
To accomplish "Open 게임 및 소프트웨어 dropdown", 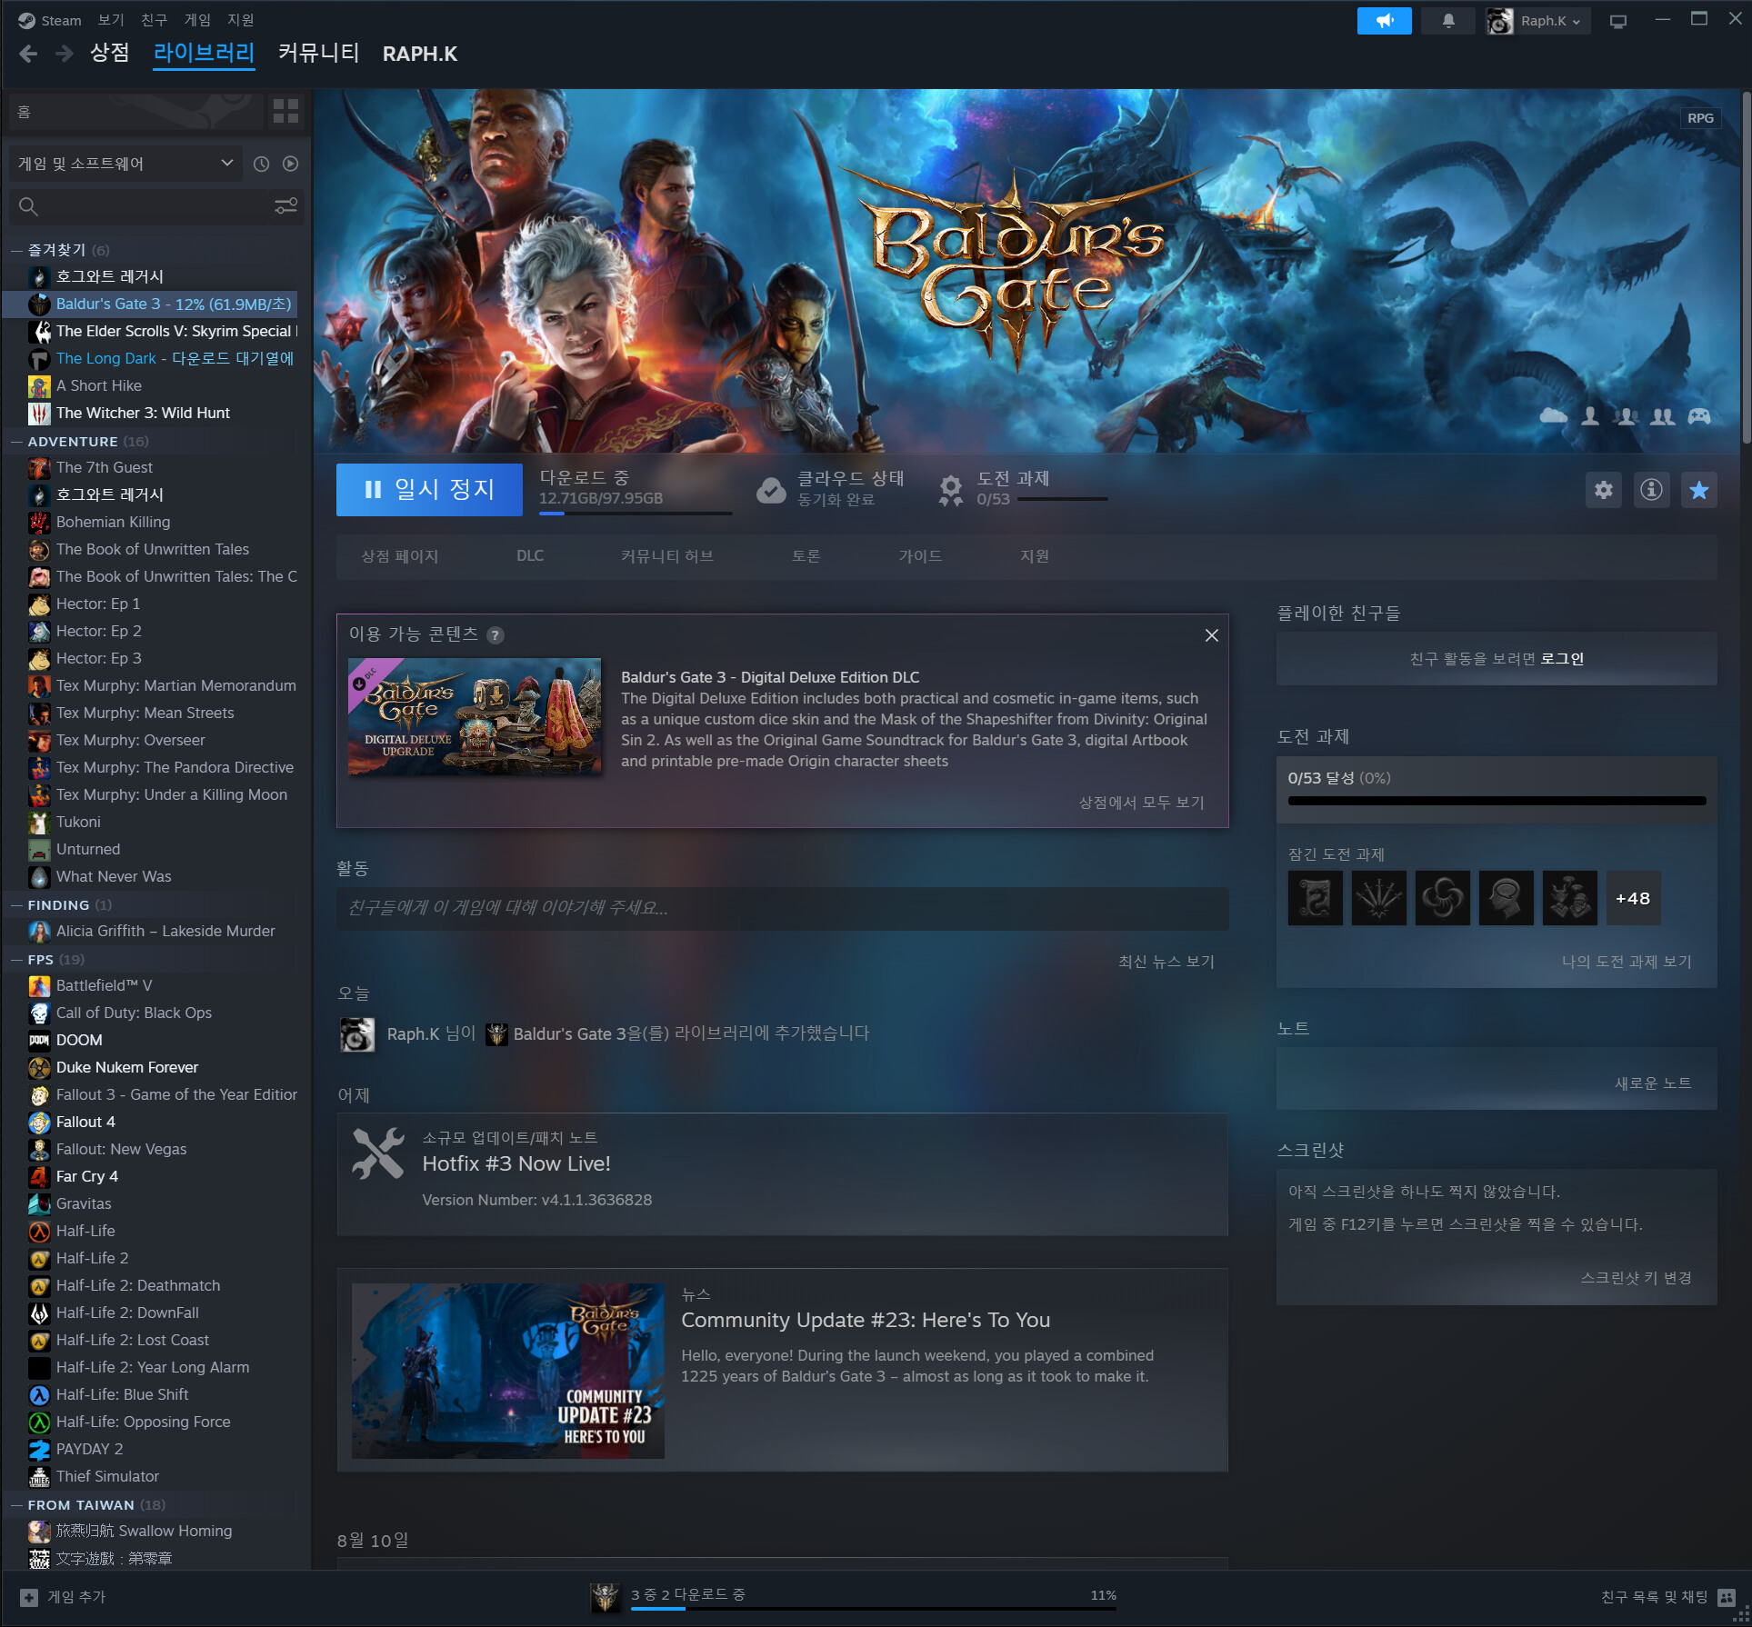I will pos(125,164).
